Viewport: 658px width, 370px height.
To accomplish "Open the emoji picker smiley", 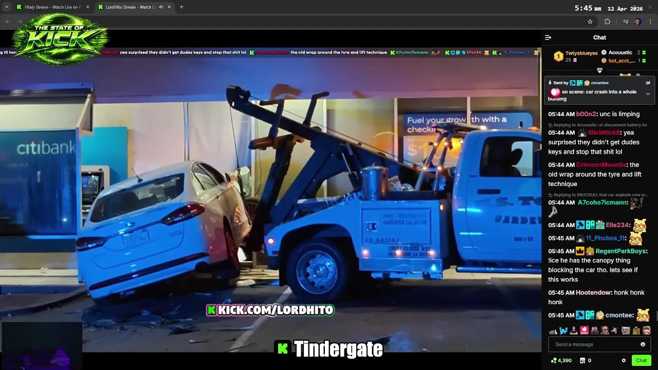I will [643, 344].
